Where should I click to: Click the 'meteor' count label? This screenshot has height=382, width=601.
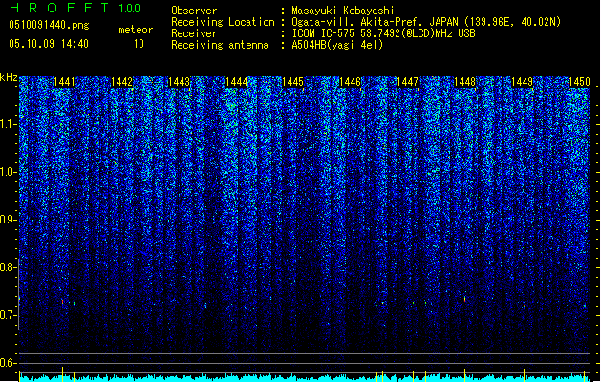[136, 30]
